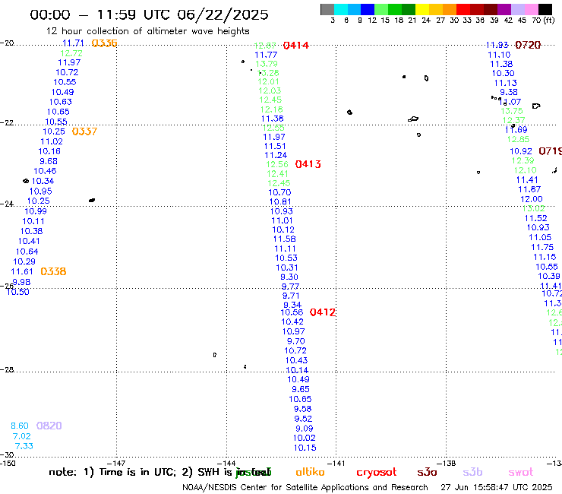Image resolution: width=562 pixels, height=494 pixels.
Task: Select green wave height 13.75
Action: 512,111
